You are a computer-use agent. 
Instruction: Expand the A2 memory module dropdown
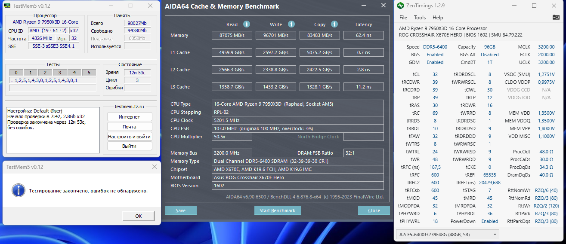(448, 235)
